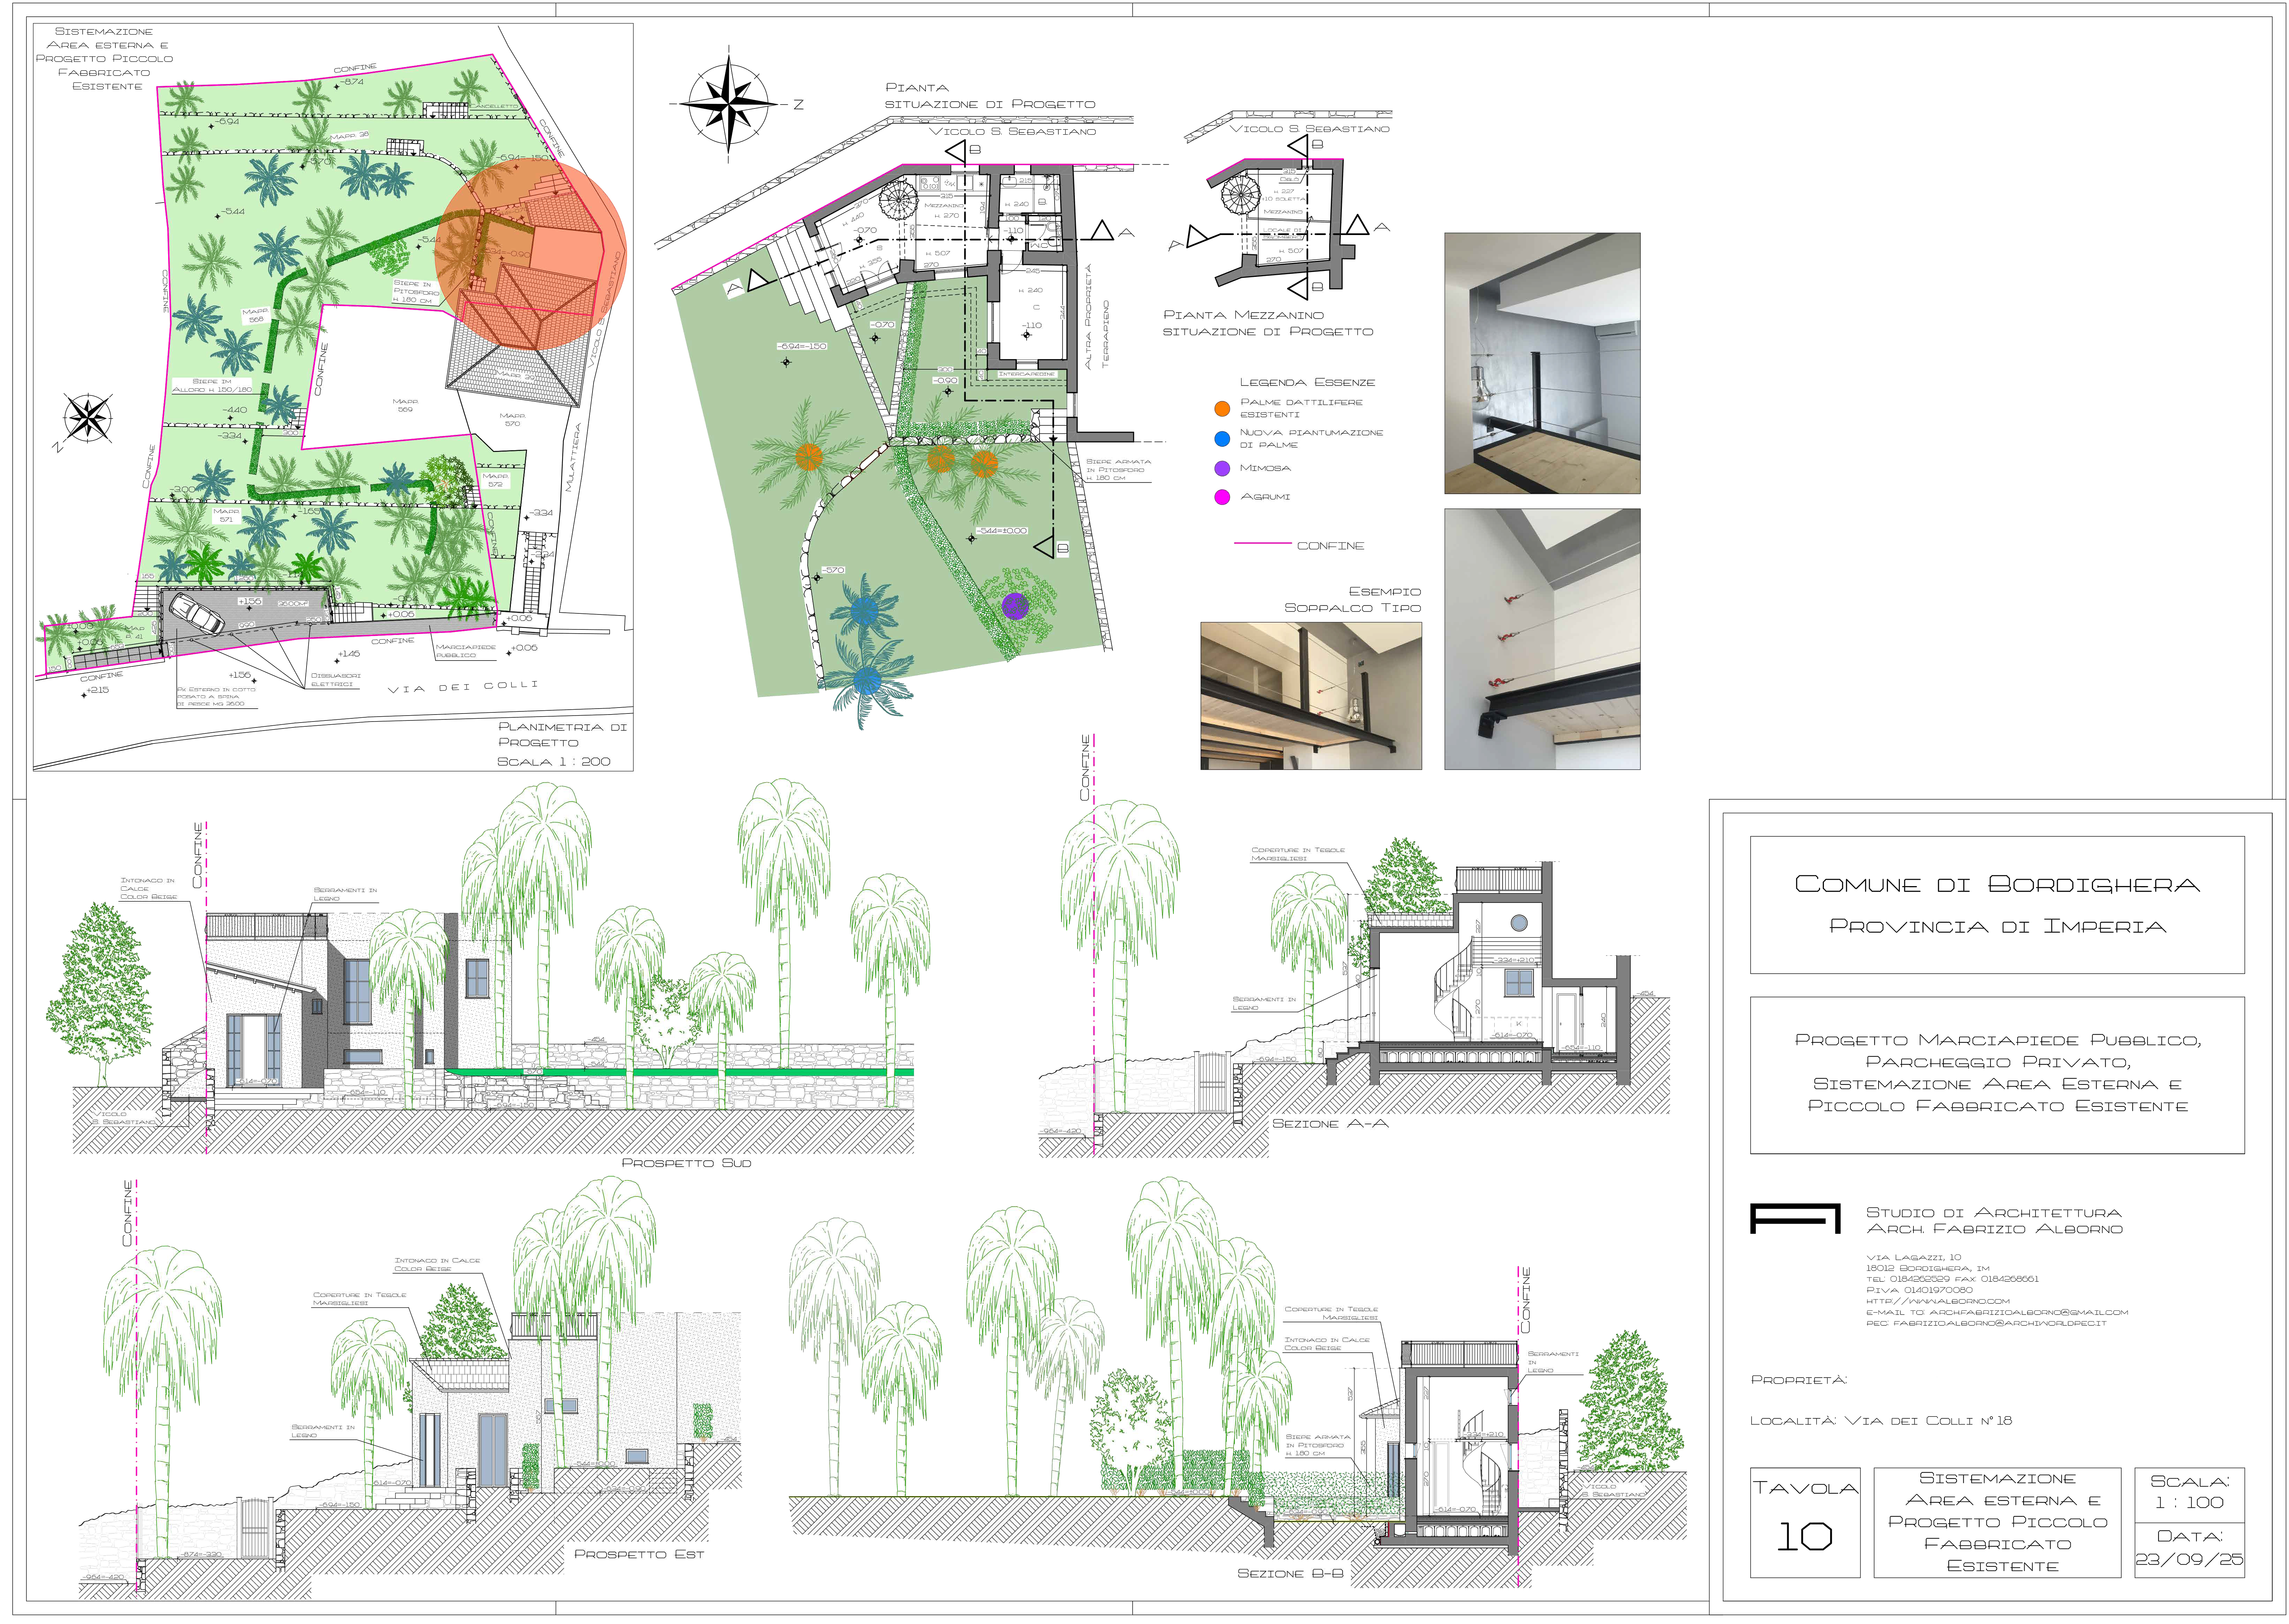
Task: Click the compass rose in the site plan
Action: click(x=88, y=418)
